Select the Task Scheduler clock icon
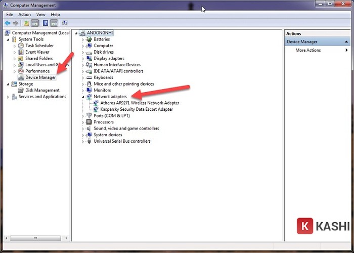This screenshot has width=354, height=253. (21, 46)
